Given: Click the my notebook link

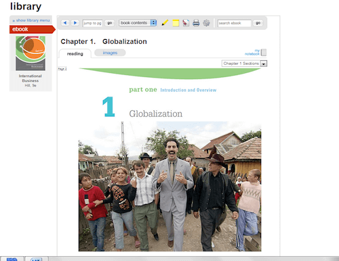Looking at the screenshot, I should [252, 52].
